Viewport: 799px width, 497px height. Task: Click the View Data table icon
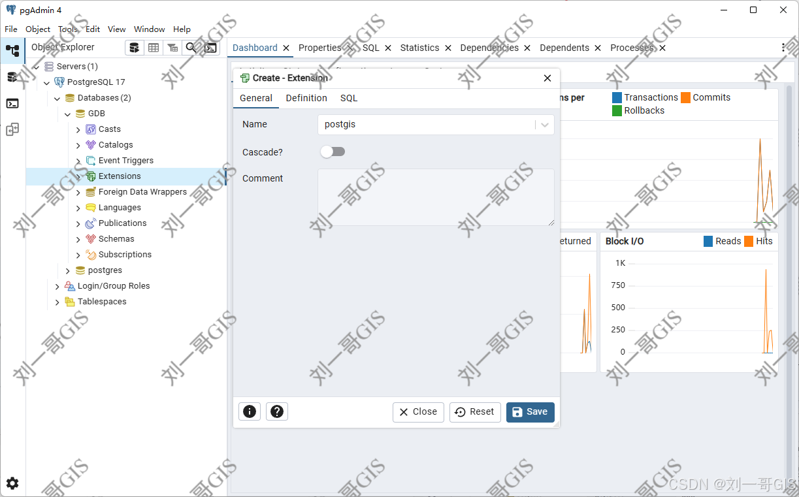153,48
